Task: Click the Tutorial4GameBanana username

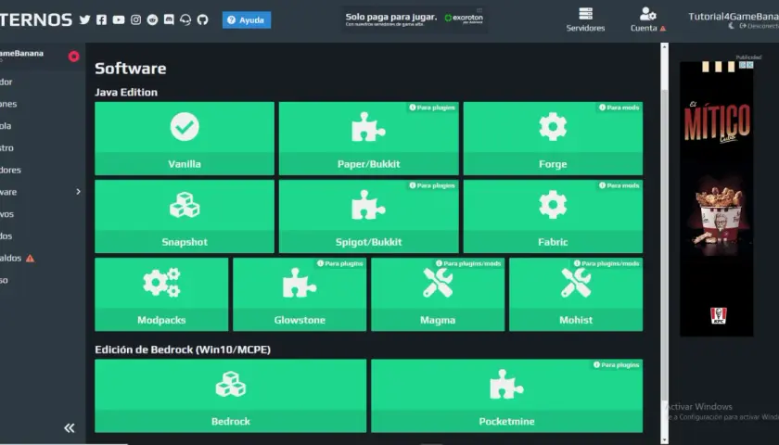Action: tap(734, 17)
